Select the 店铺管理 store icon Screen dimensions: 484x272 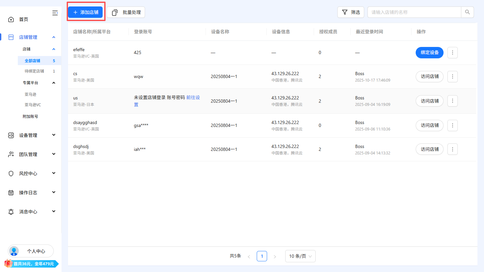(11, 37)
